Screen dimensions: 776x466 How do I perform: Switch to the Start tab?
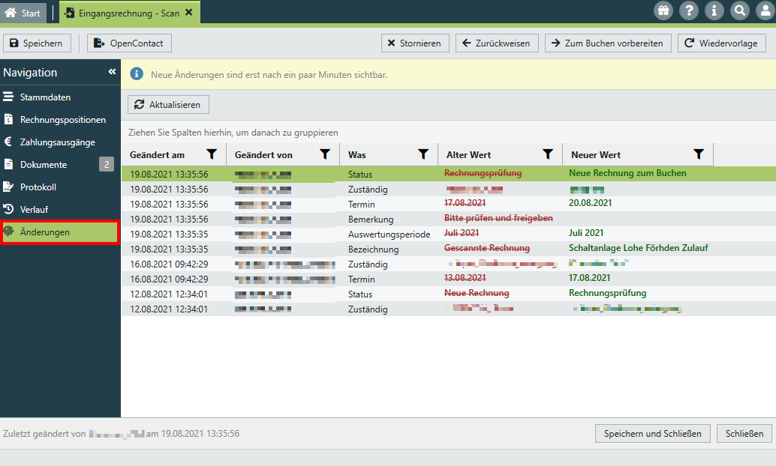23,13
